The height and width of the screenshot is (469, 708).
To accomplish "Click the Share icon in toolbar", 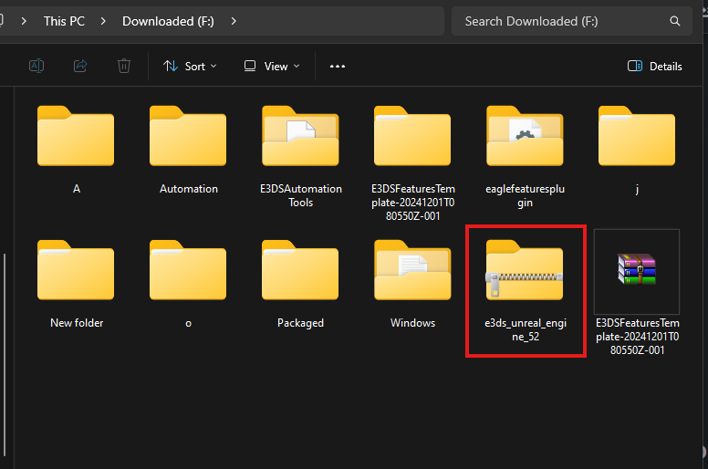I will (x=80, y=66).
